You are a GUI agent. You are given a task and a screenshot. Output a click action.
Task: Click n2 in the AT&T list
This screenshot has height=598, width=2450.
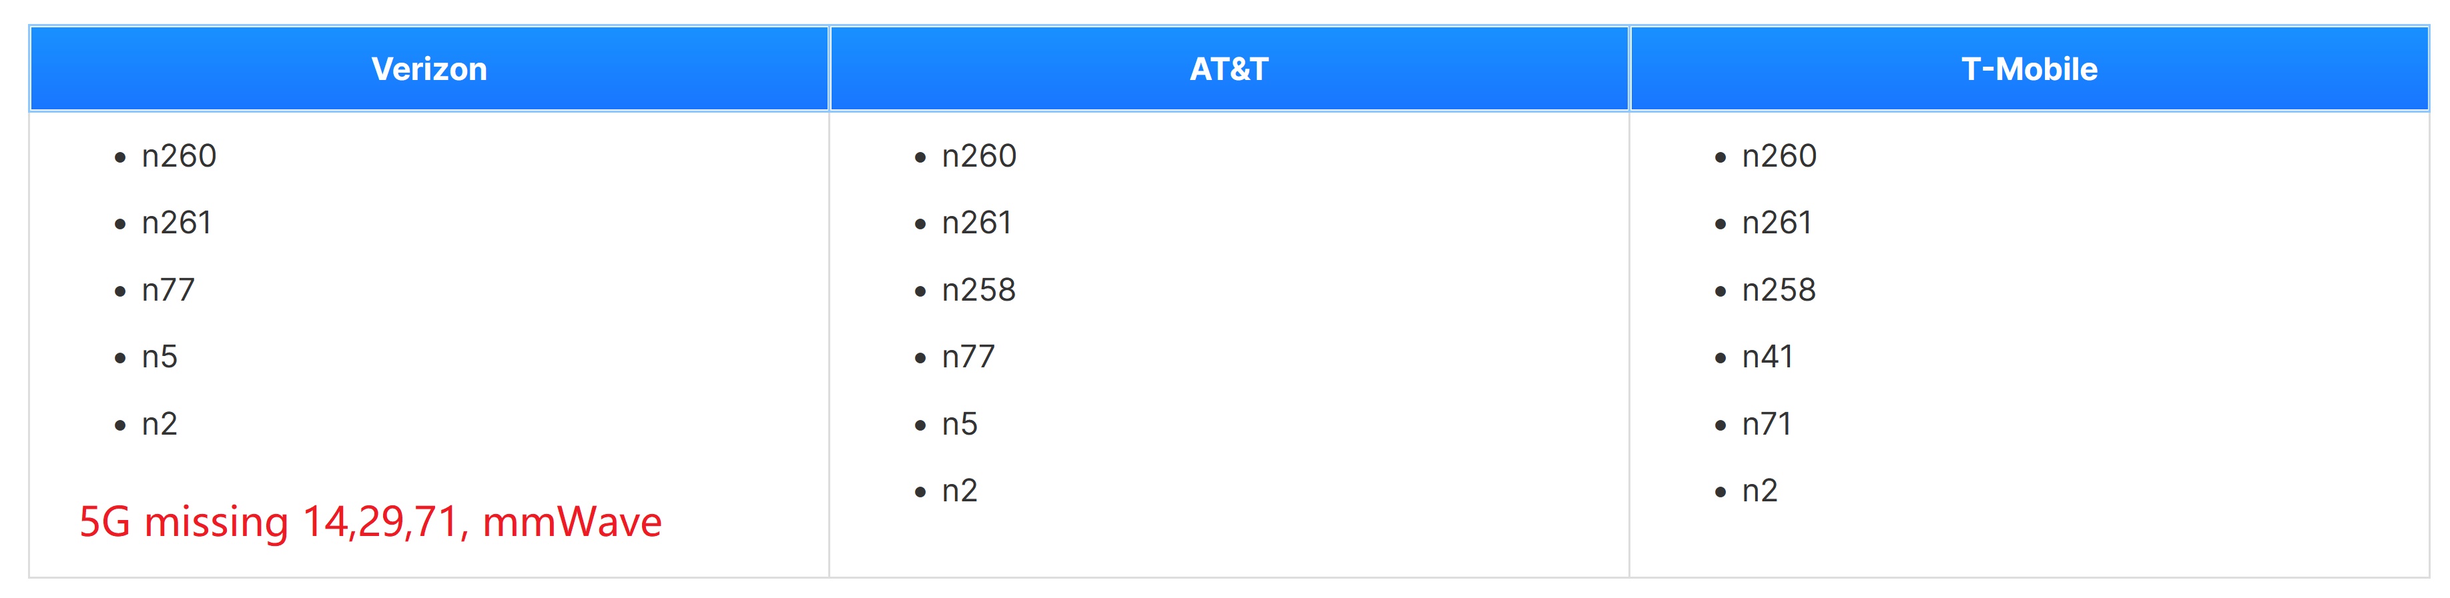[x=960, y=491]
